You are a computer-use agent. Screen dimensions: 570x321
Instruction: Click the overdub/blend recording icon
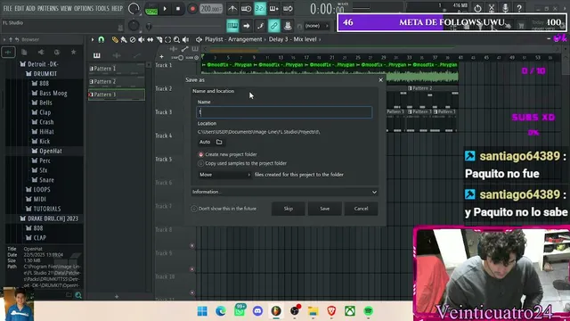pos(273,8)
